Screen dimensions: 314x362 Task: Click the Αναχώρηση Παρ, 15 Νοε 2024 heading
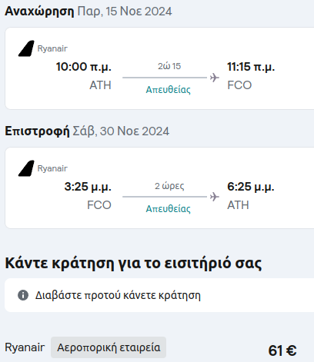pos(89,12)
